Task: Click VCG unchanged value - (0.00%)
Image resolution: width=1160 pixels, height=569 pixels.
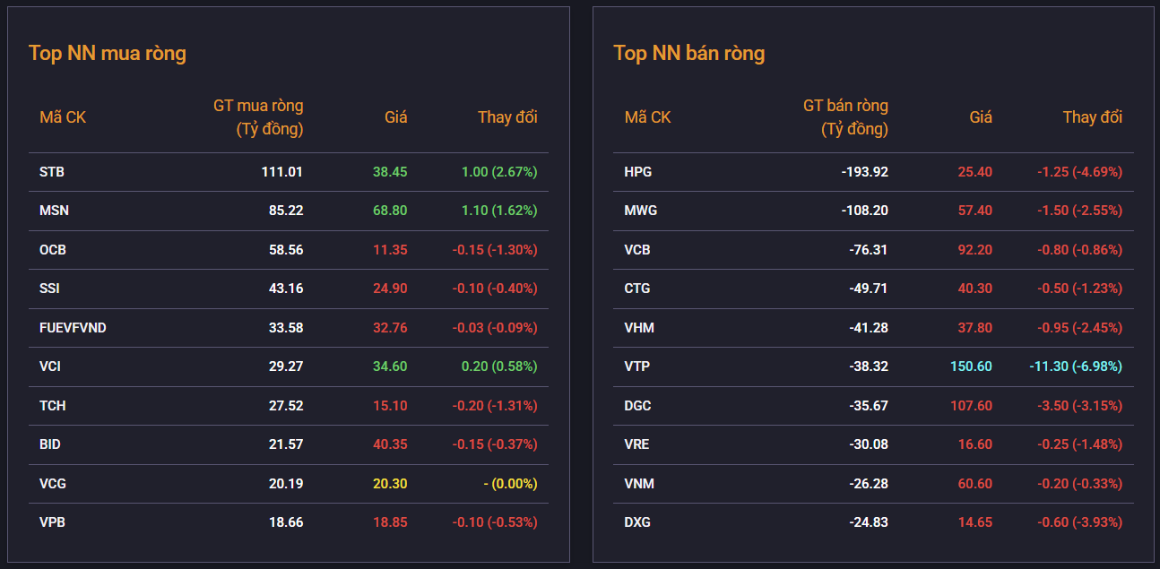Action: pos(510,484)
